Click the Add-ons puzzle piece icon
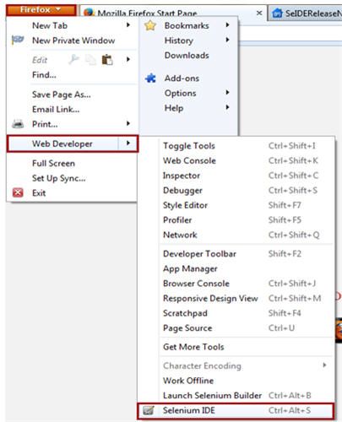This screenshot has width=342, height=422. 150,78
